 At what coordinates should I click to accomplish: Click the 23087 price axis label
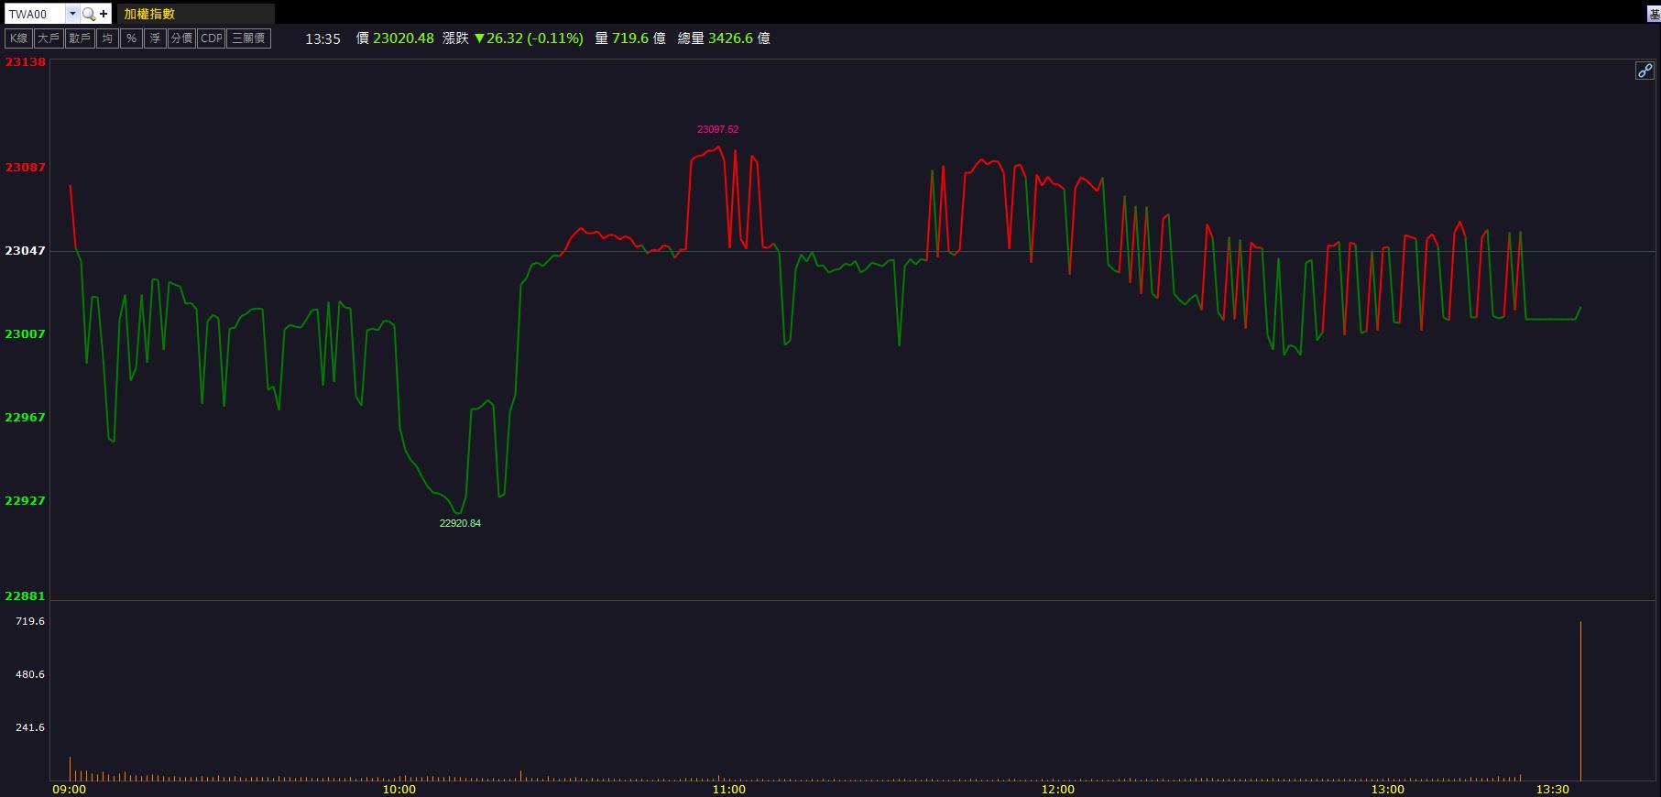[x=26, y=168]
